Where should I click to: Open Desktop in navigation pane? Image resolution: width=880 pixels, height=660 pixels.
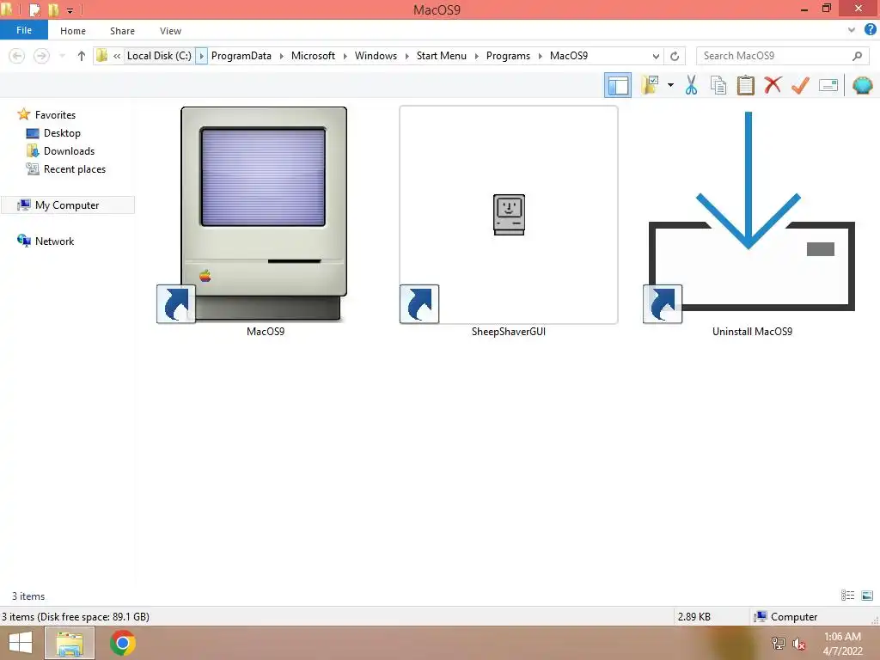53,133
